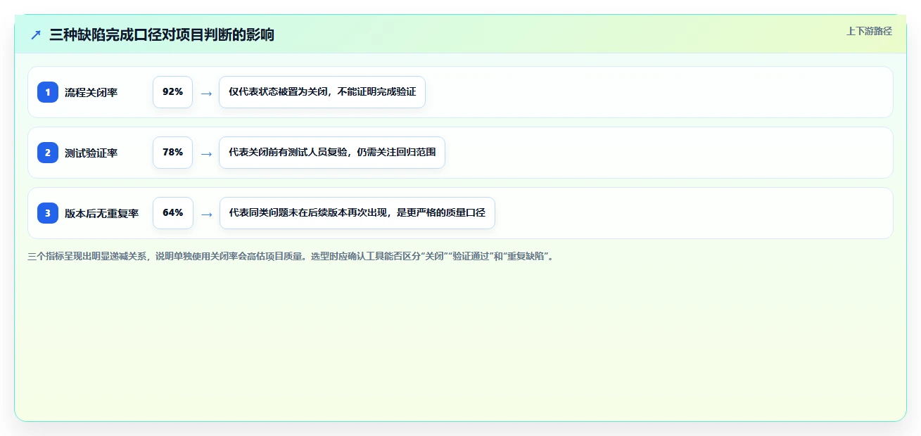Click the arrow after the 78% chip
Image resolution: width=921 pixels, height=436 pixels.
click(206, 153)
